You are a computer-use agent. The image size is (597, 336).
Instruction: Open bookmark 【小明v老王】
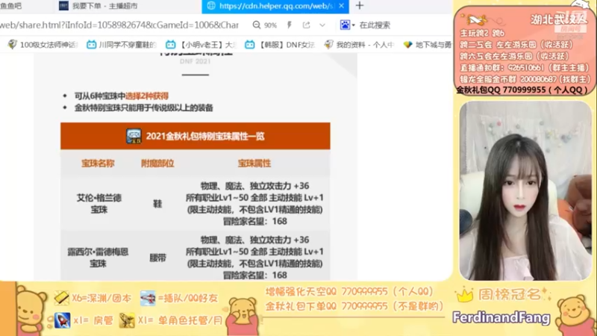pyautogui.click(x=201, y=45)
